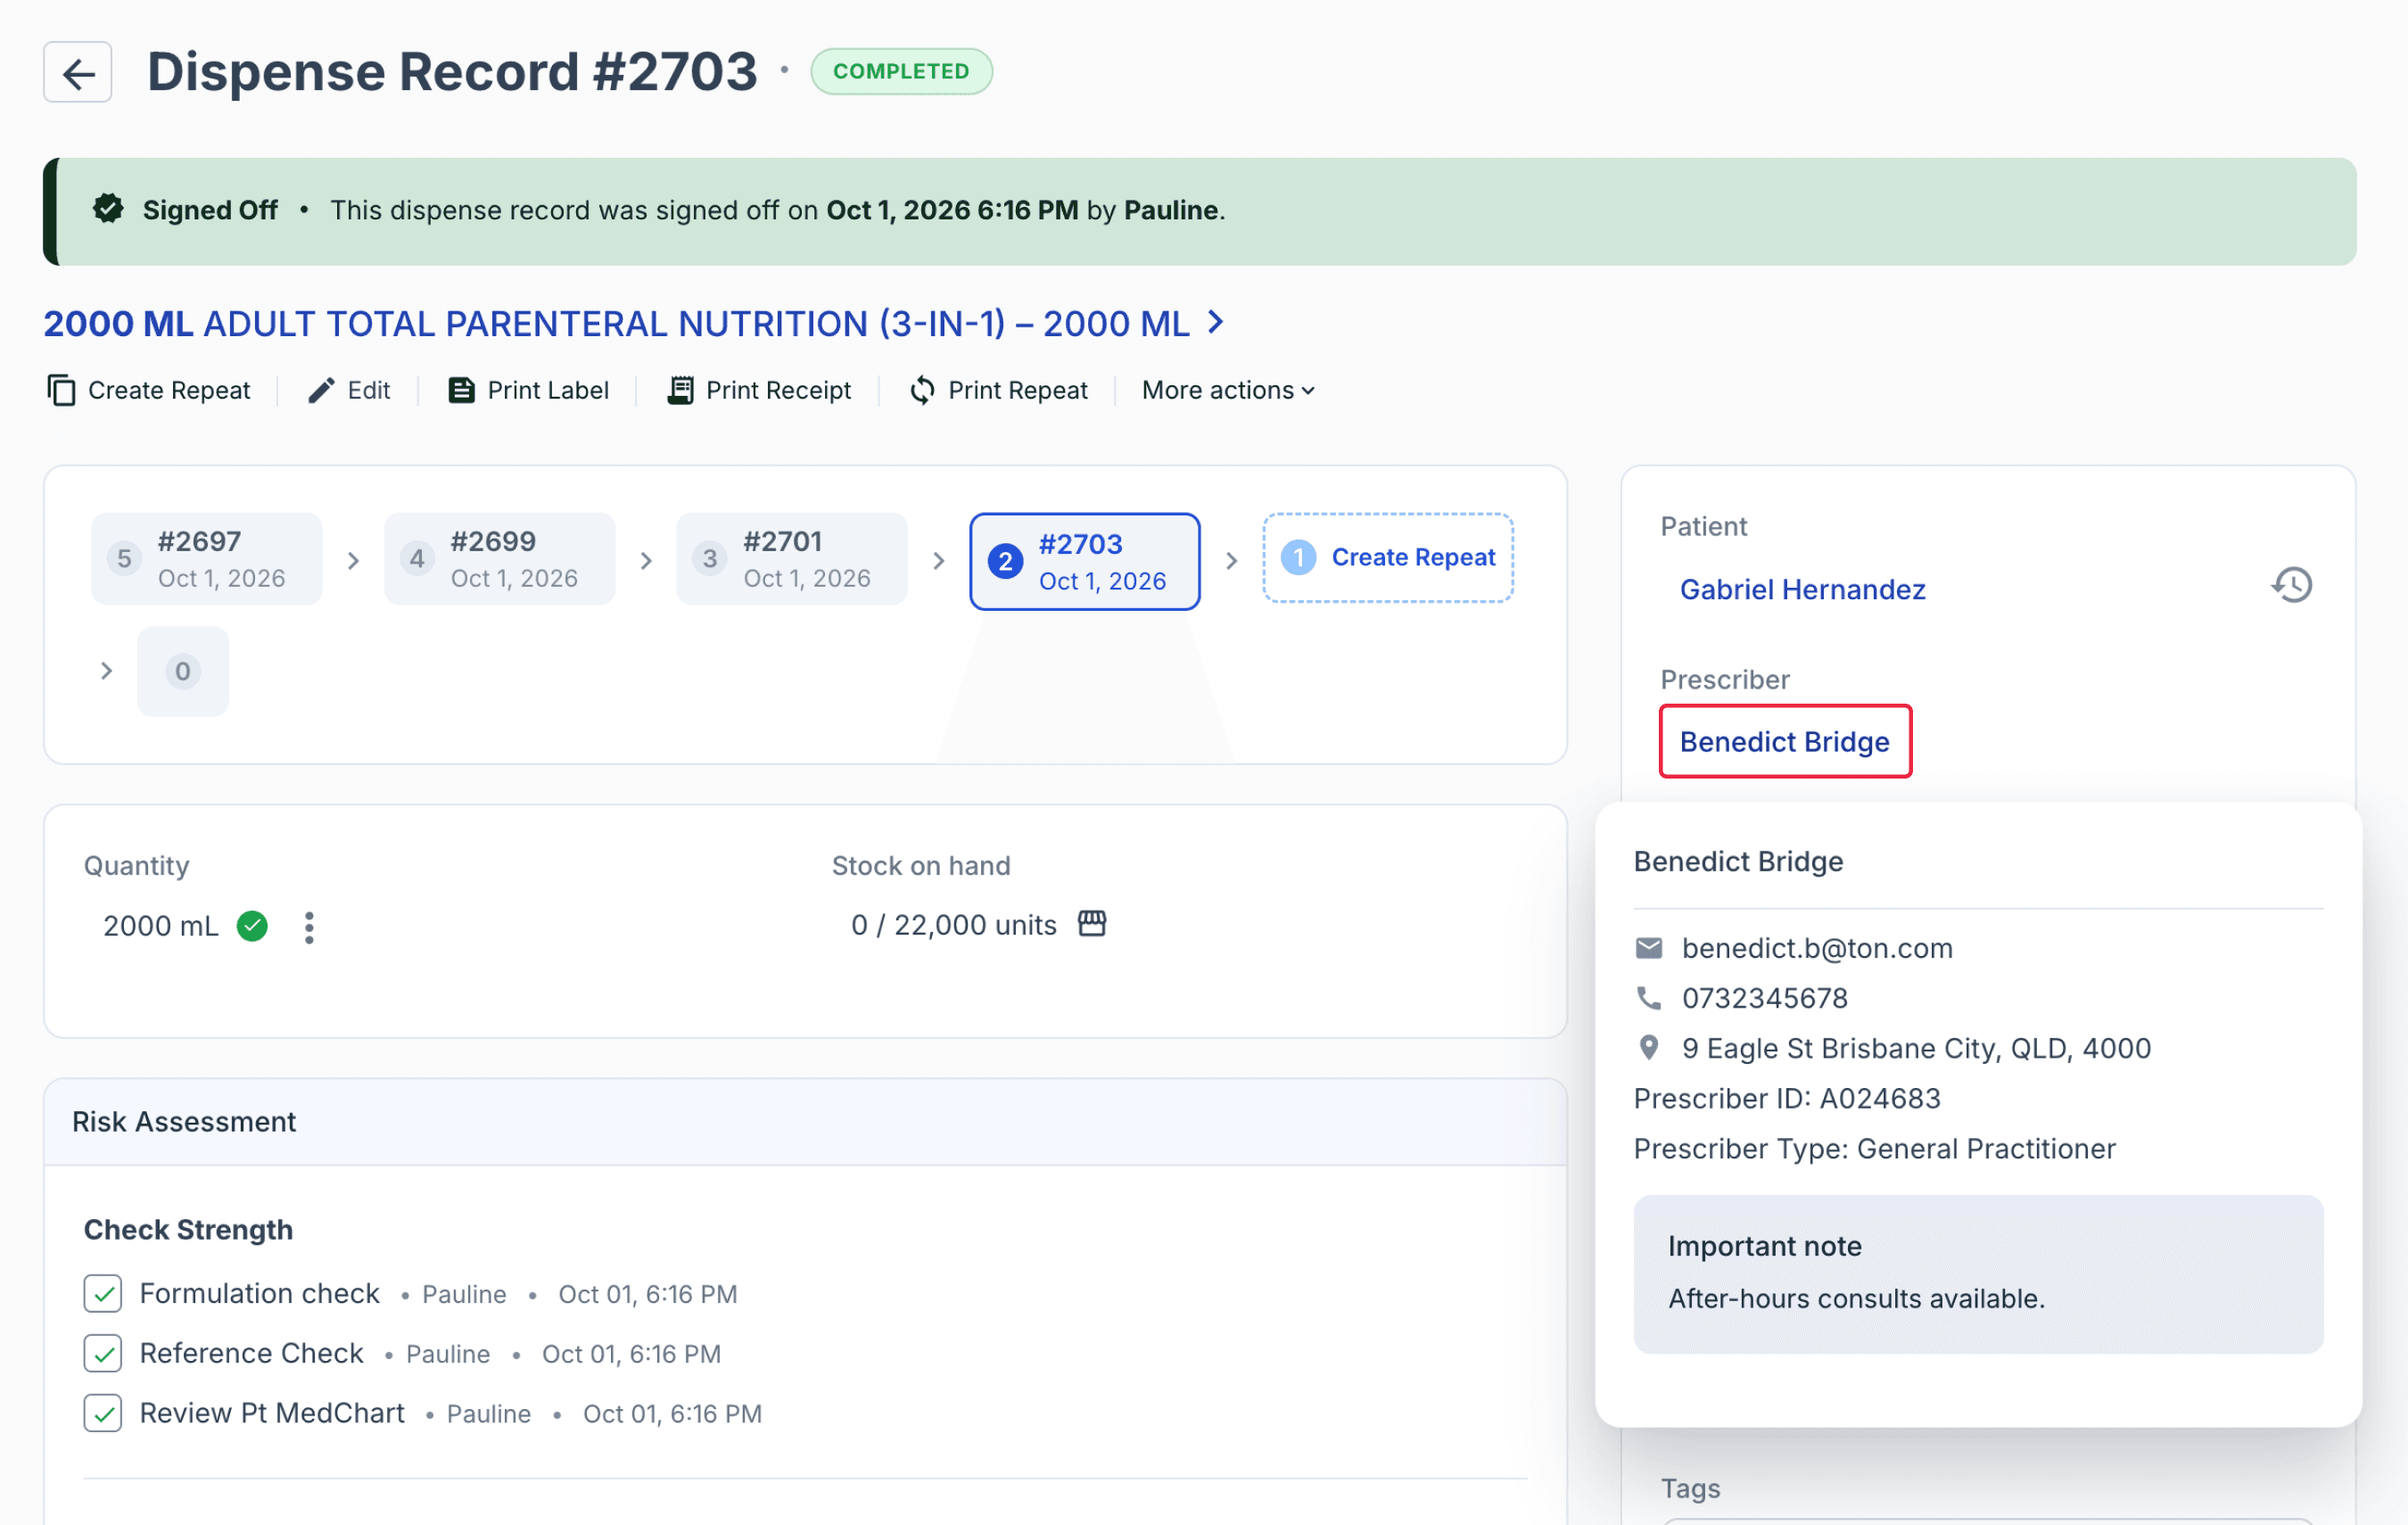Open patient Gabriel Hernandez link
Image resolution: width=2408 pixels, height=1525 pixels.
pyautogui.click(x=1803, y=589)
